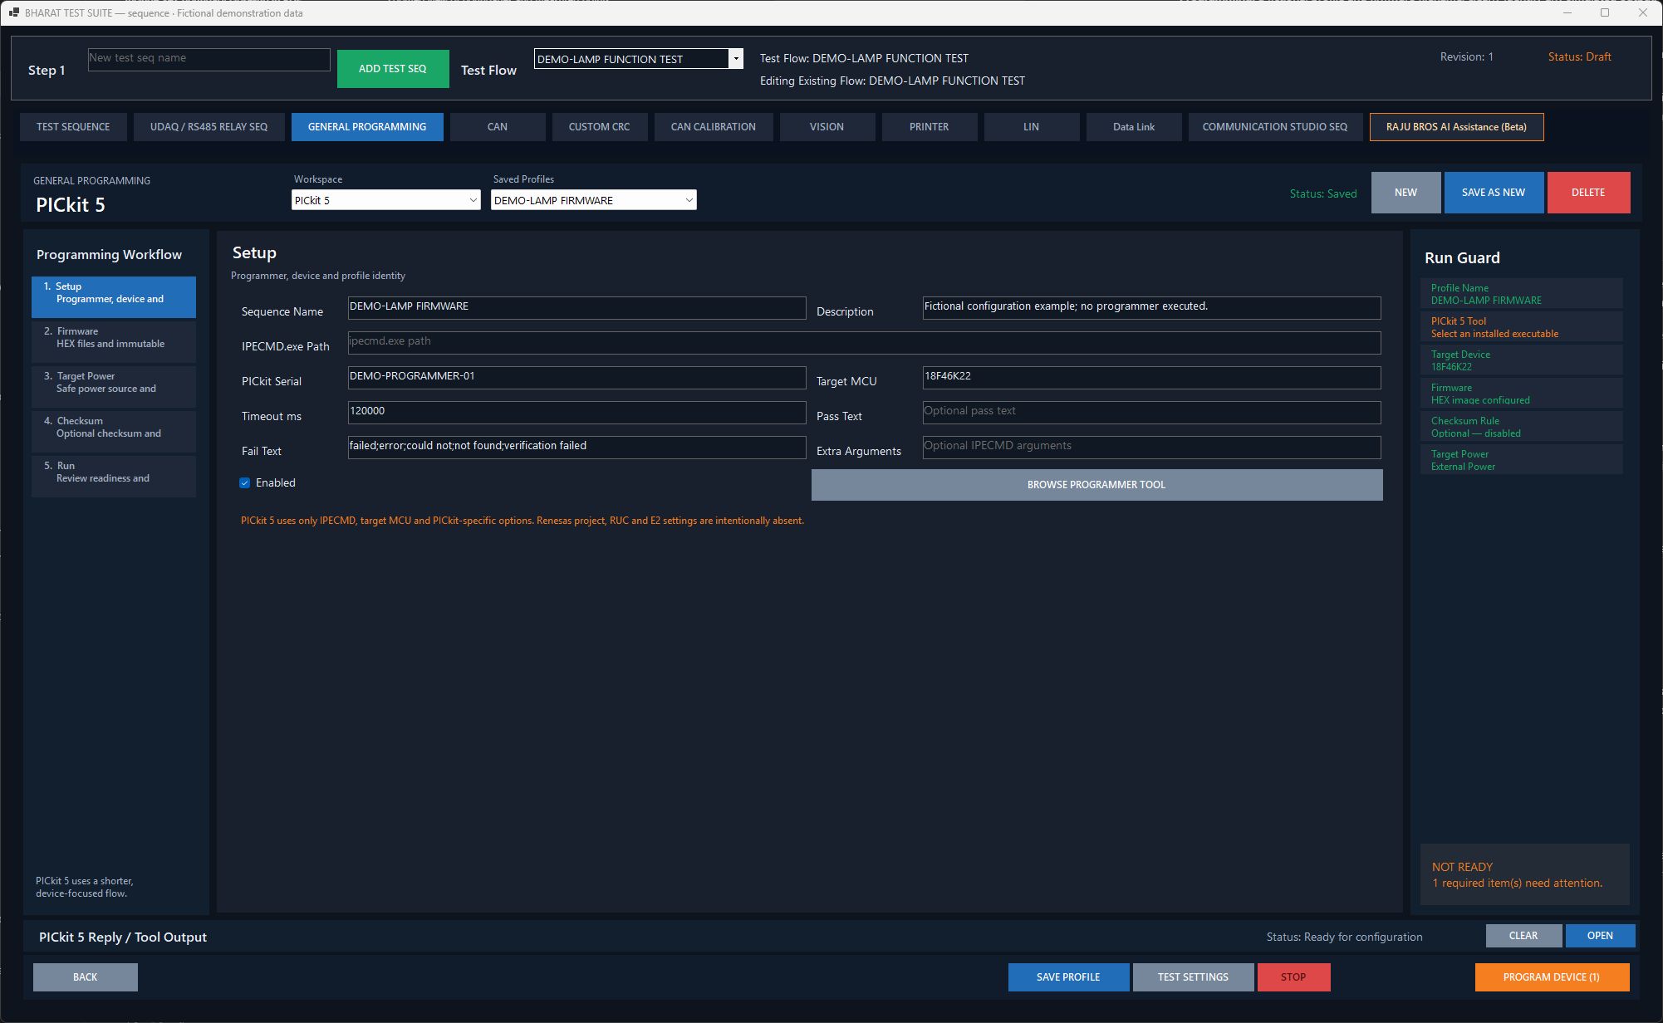
Task: Click the Timeout ms field
Action: (576, 413)
